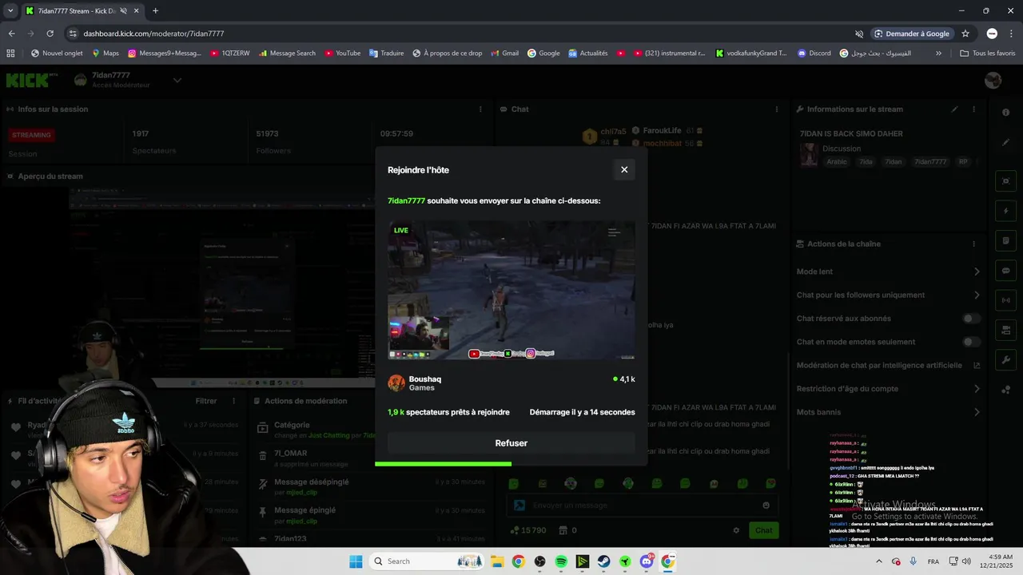Open Actions de la chaîne options menu
Screen dimensions: 1023x575
tap(973, 244)
